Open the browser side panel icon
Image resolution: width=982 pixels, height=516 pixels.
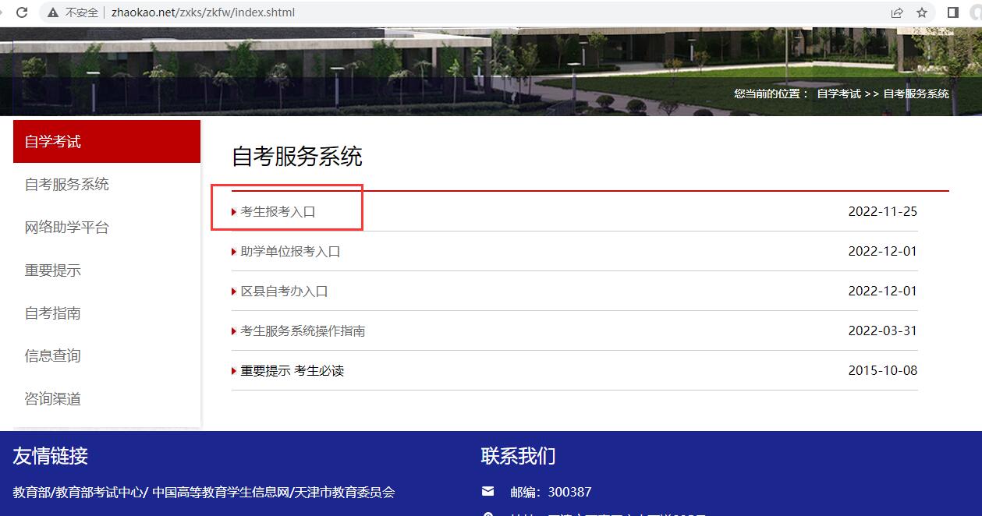tap(952, 12)
